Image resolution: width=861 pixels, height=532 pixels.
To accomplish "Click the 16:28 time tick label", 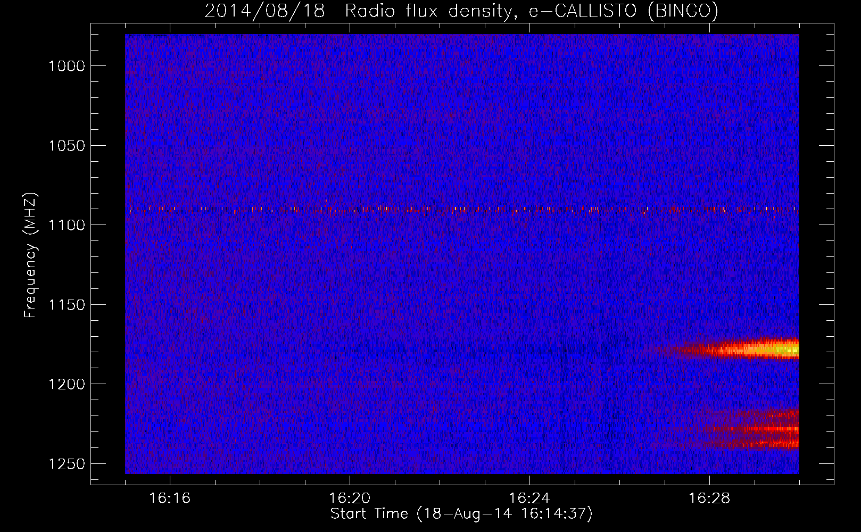I will tap(709, 498).
